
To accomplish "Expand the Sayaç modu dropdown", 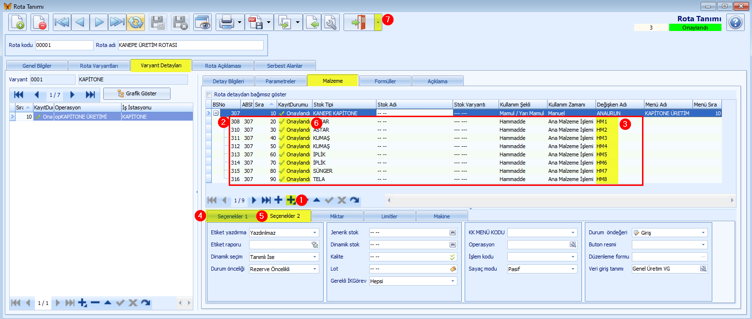I will pos(542,269).
